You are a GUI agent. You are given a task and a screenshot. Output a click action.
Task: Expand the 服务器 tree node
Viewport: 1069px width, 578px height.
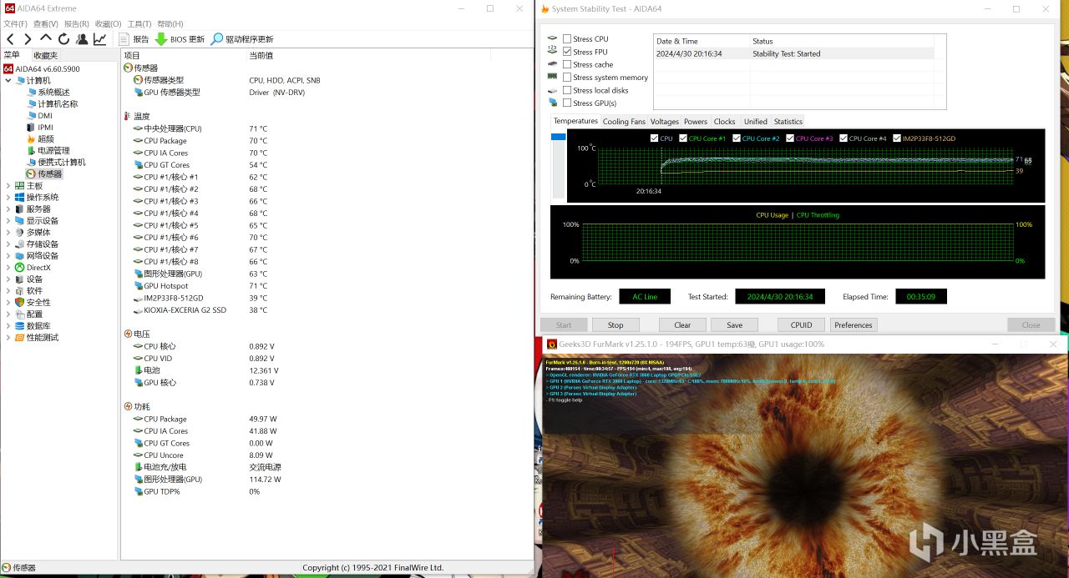point(8,209)
